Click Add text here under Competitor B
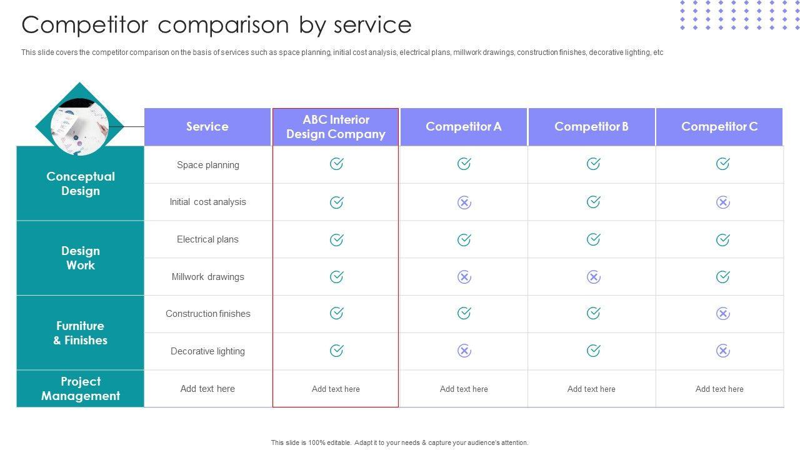 click(591, 389)
